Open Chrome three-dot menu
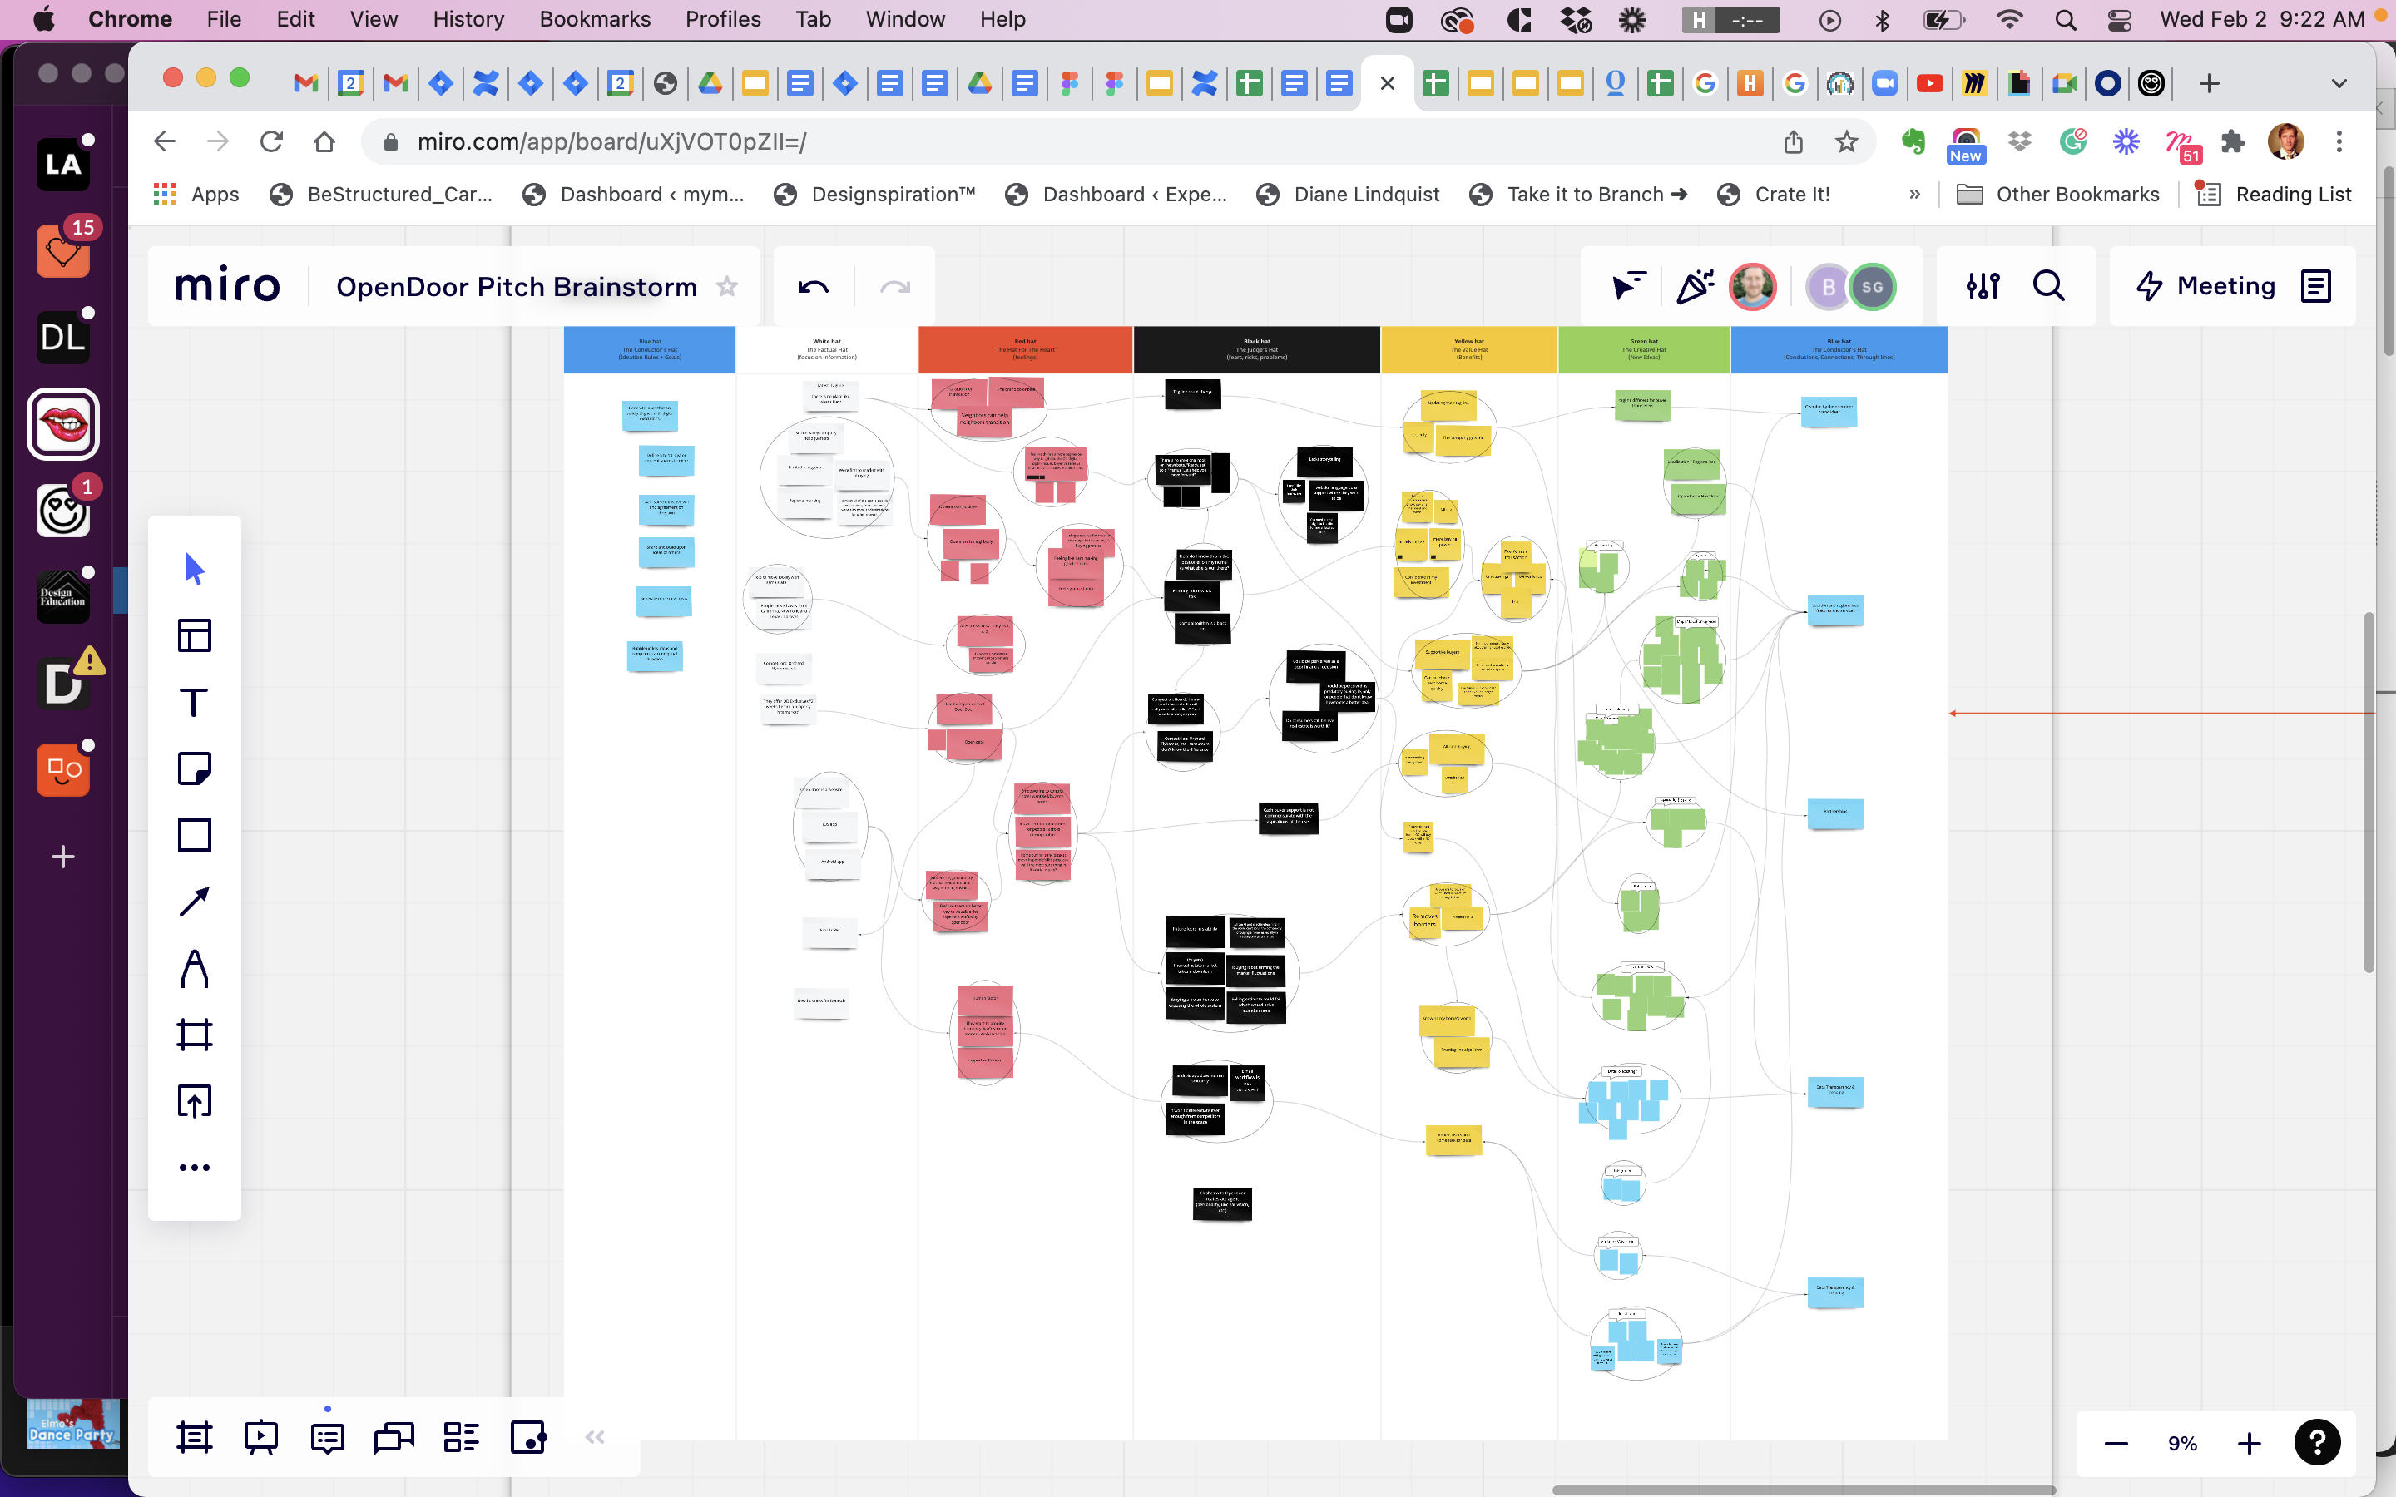 pos(2339,141)
